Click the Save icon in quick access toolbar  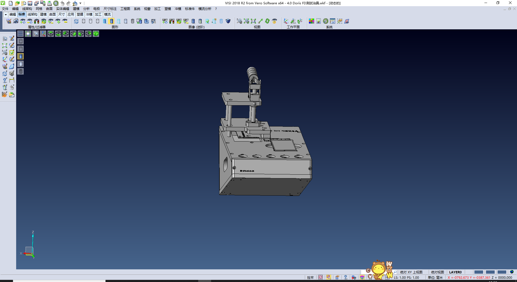pos(30,3)
